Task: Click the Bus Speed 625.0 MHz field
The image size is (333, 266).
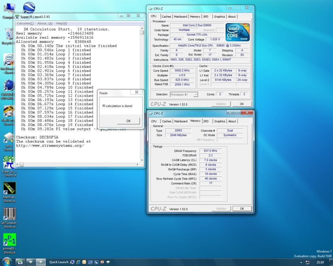Action: click(182, 80)
